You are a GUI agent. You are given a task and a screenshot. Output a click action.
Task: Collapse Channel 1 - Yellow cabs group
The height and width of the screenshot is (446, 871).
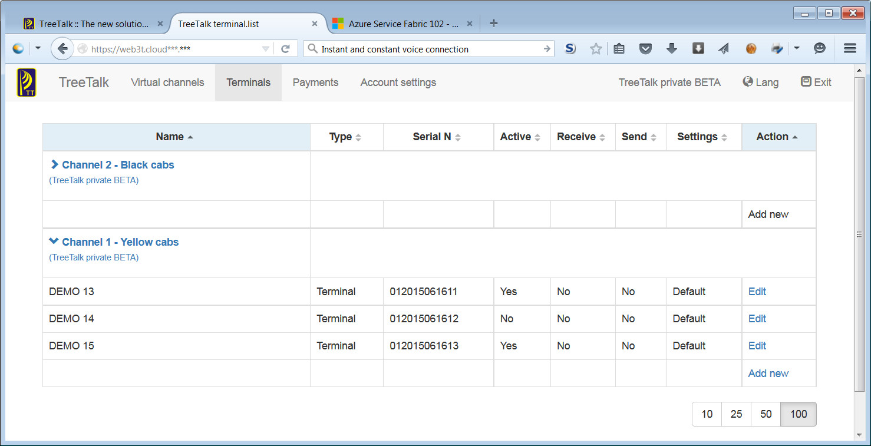[x=54, y=241]
